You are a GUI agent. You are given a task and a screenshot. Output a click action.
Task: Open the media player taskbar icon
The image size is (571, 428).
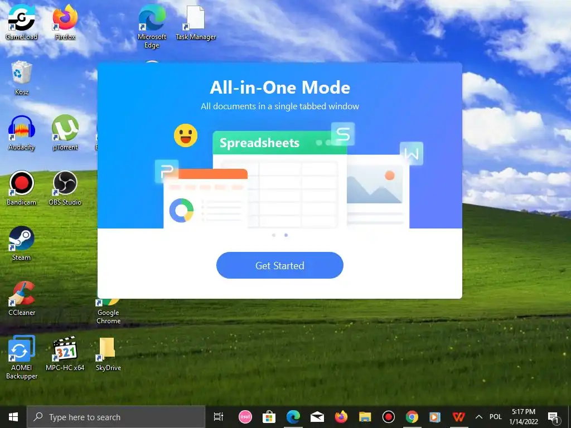coord(435,417)
